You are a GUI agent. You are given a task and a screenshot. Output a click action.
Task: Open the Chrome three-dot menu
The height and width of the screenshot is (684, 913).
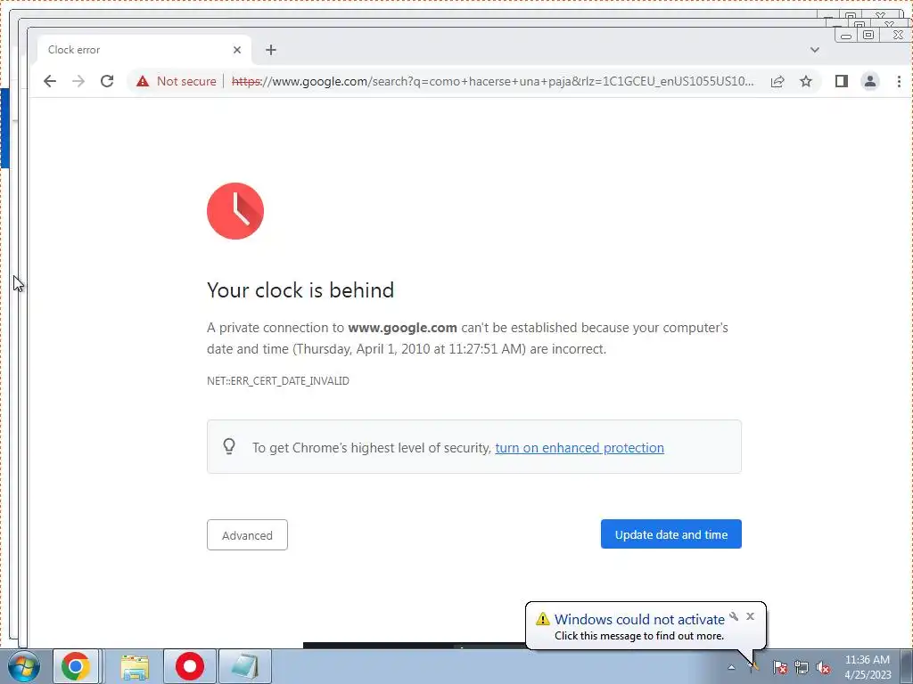(x=899, y=81)
